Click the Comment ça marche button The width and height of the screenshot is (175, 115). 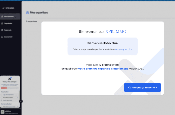[x=142, y=88]
